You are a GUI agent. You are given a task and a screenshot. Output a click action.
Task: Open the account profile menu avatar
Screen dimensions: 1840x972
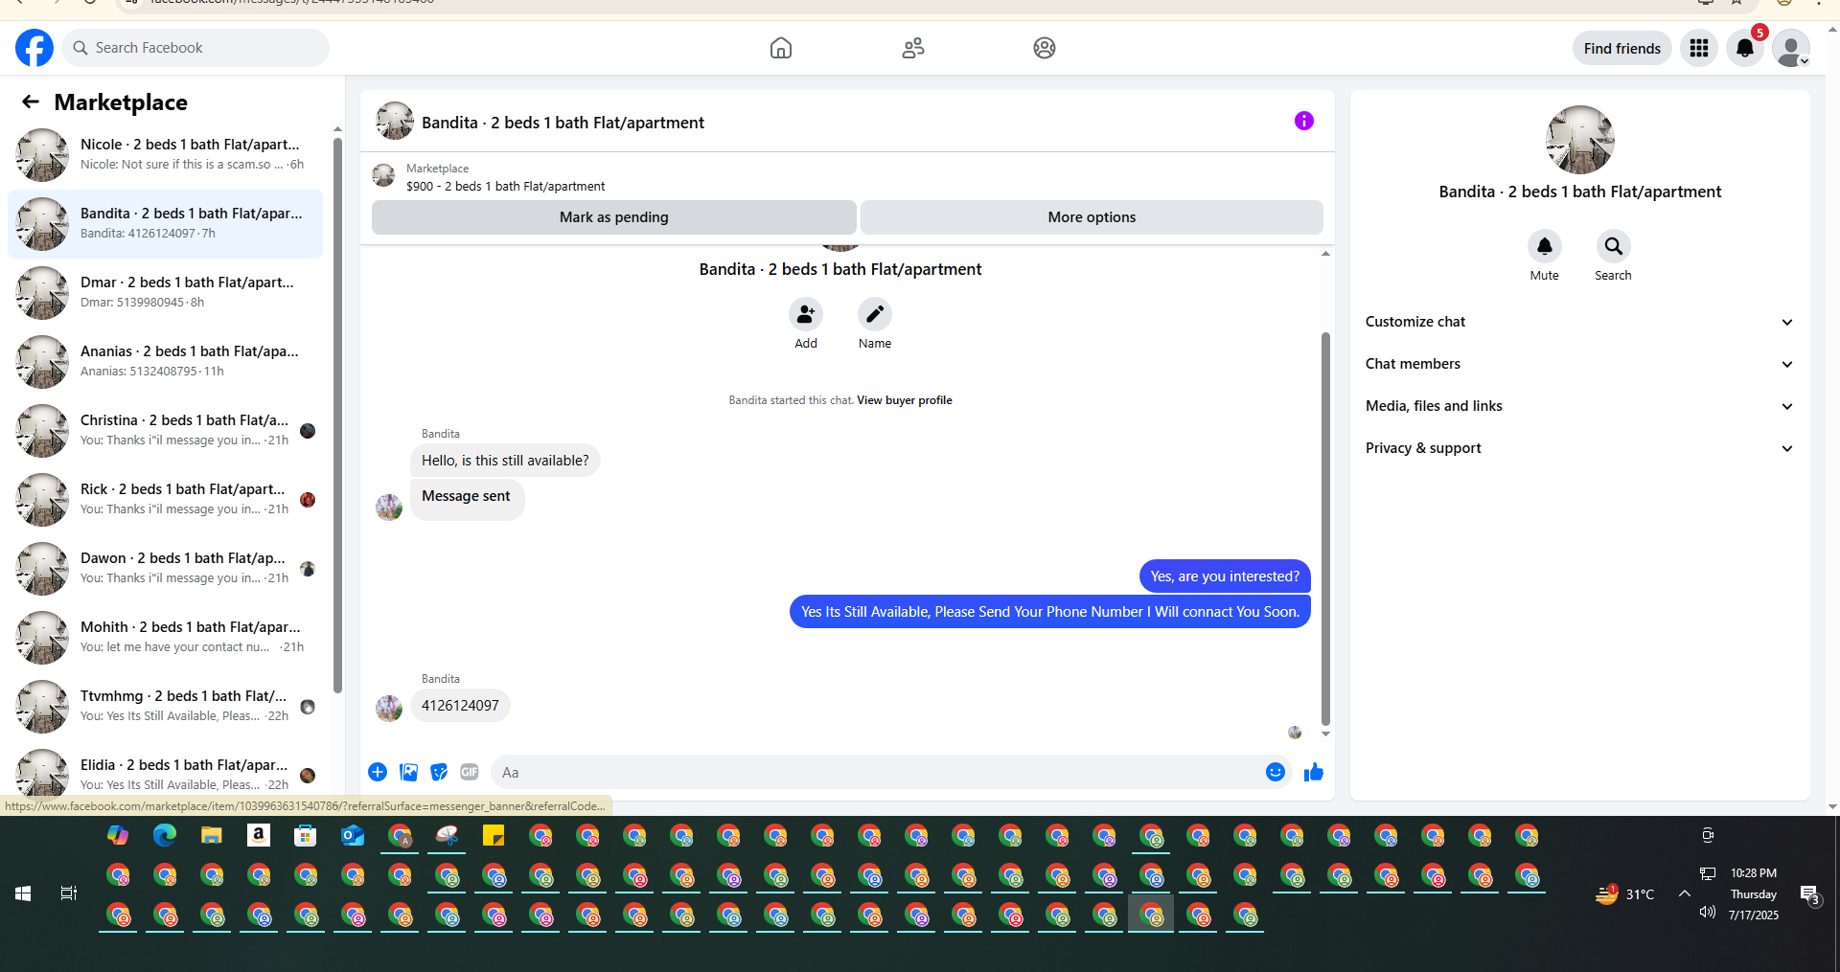click(1791, 48)
